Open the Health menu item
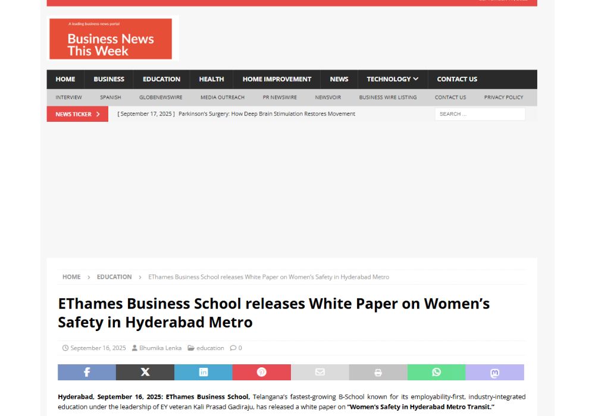Viewport: 595px width, 416px height. point(211,79)
